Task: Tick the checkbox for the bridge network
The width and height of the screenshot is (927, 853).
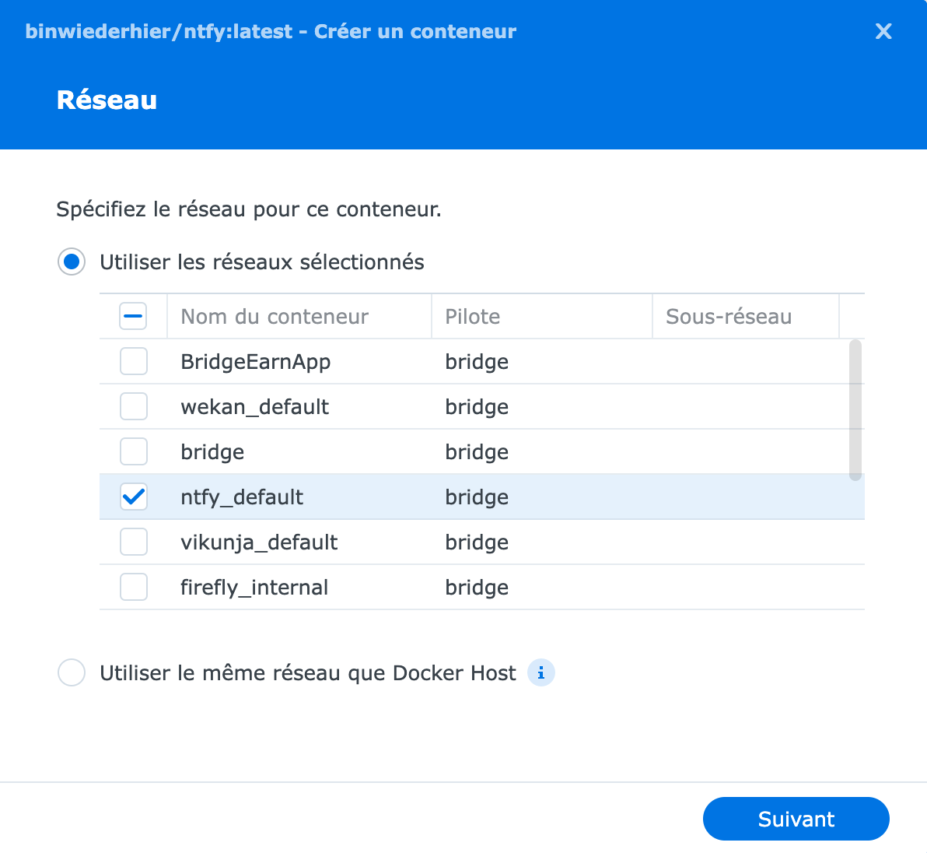Action: coord(134,451)
